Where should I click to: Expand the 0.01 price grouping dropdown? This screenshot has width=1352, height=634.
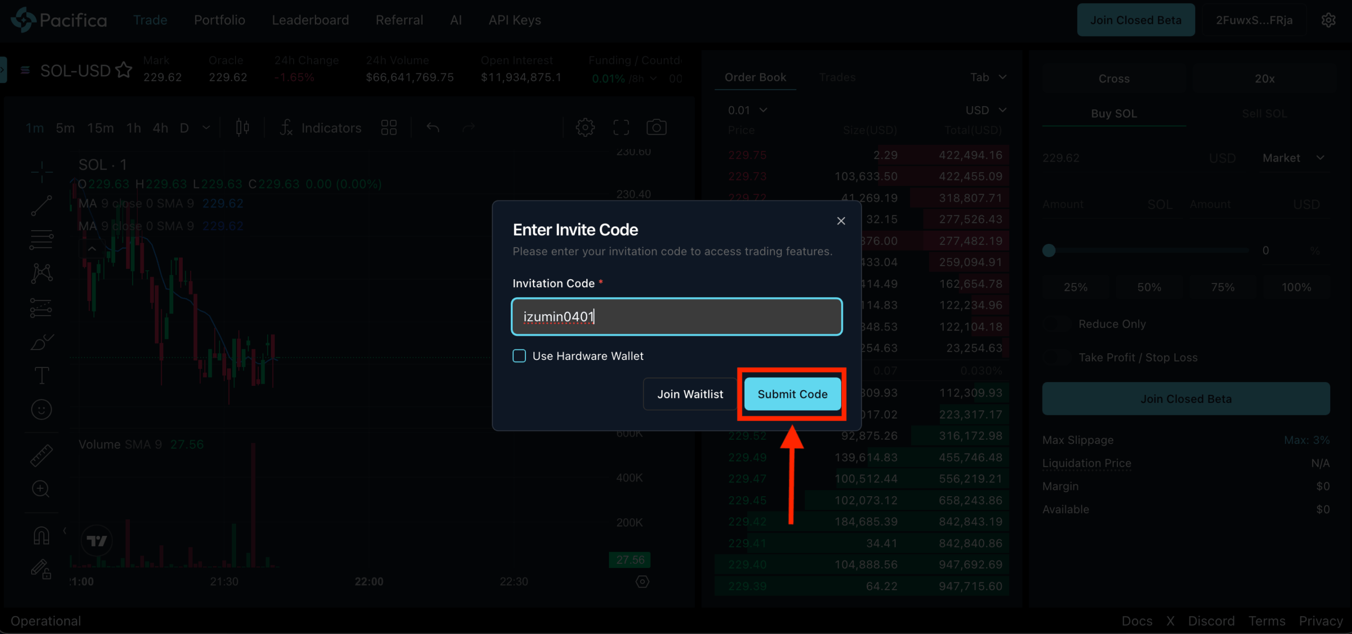point(747,110)
